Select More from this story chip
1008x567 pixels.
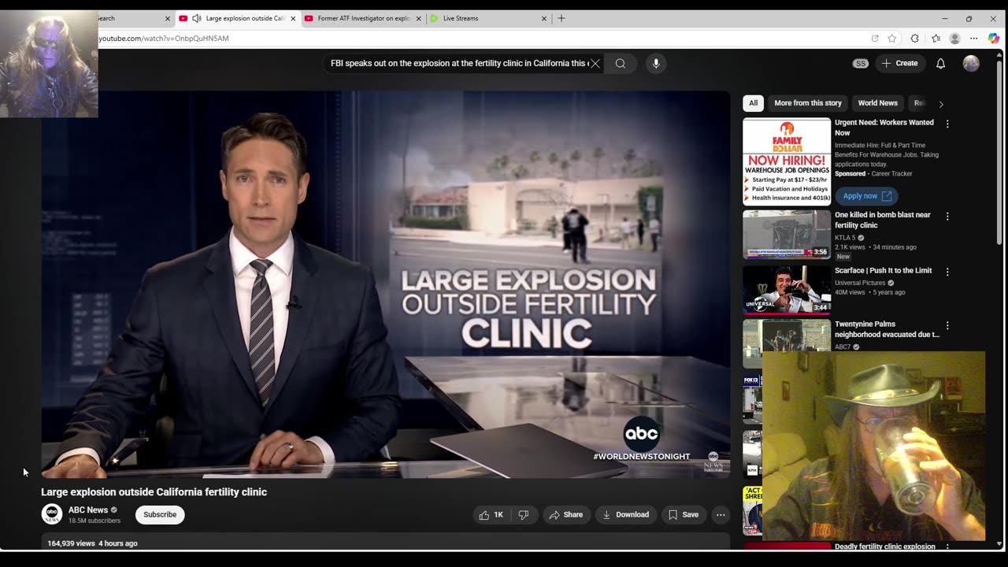tap(808, 103)
